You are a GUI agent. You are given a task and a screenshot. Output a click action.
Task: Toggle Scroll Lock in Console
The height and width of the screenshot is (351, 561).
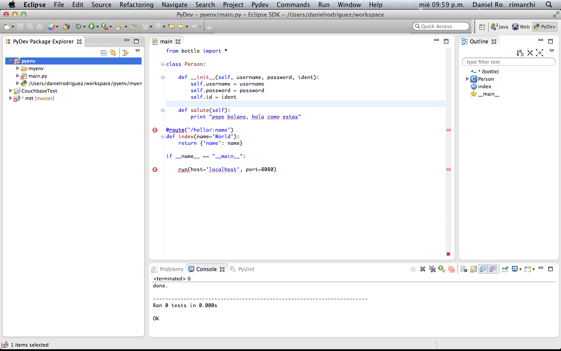pos(473,269)
